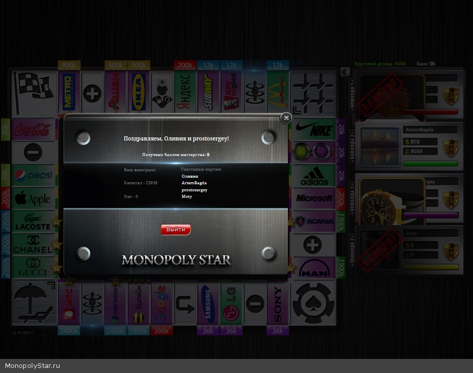The width and height of the screenshot is (473, 373).
Task: Select the MAN board cell
Action: [314, 268]
